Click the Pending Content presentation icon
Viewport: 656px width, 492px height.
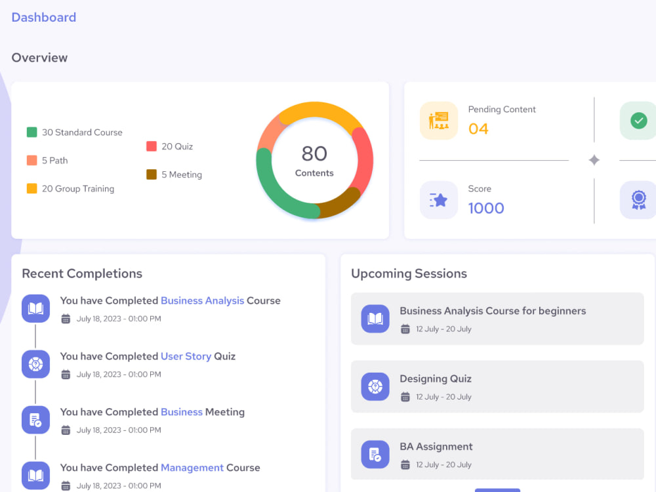(x=438, y=121)
